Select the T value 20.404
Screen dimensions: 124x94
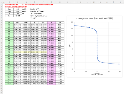pyautogui.click(x=51, y=34)
